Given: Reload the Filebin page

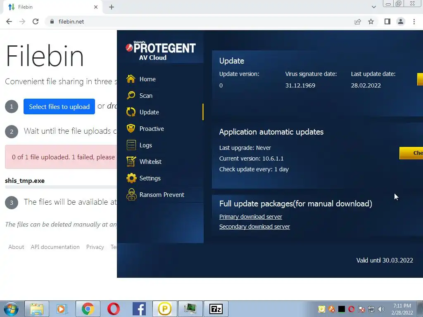Looking at the screenshot, I should click(x=36, y=21).
